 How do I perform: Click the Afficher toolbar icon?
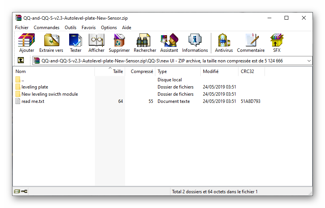pyautogui.click(x=96, y=43)
